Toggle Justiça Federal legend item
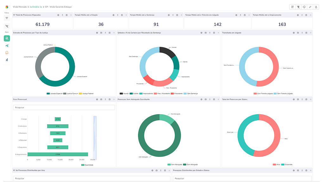 [x=86, y=94]
